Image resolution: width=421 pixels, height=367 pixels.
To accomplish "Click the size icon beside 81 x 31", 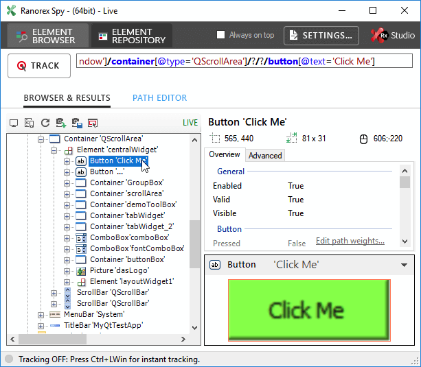I will [292, 138].
